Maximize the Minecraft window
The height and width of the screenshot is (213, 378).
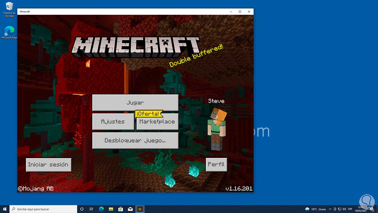pyautogui.click(x=240, y=12)
